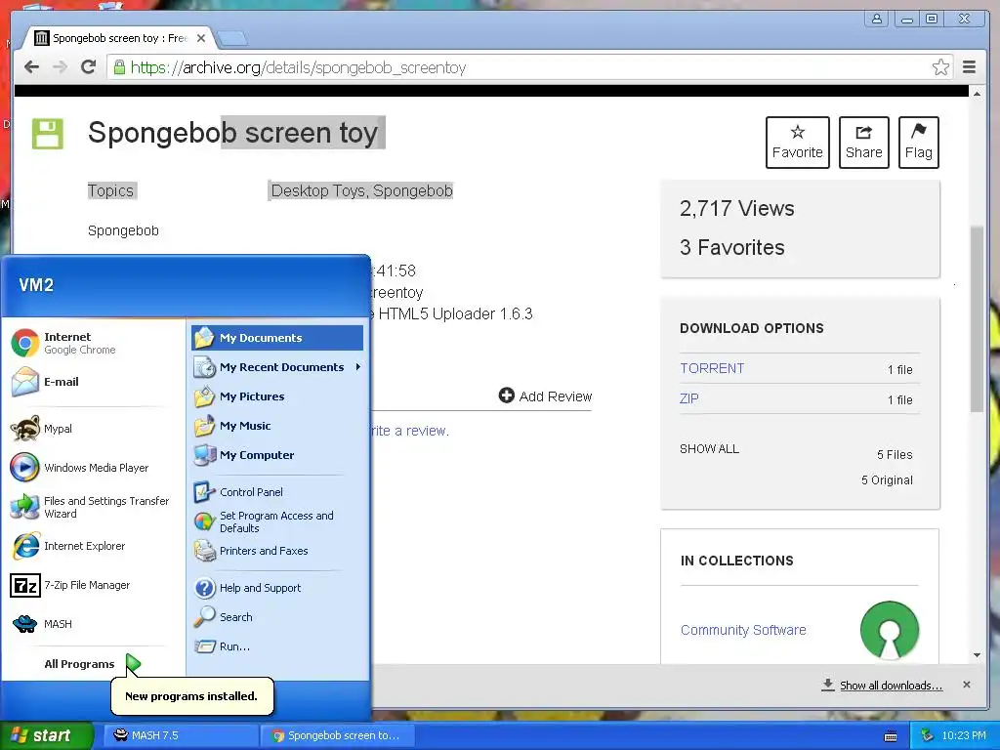
Task: Flag this archive item
Action: coord(918,143)
